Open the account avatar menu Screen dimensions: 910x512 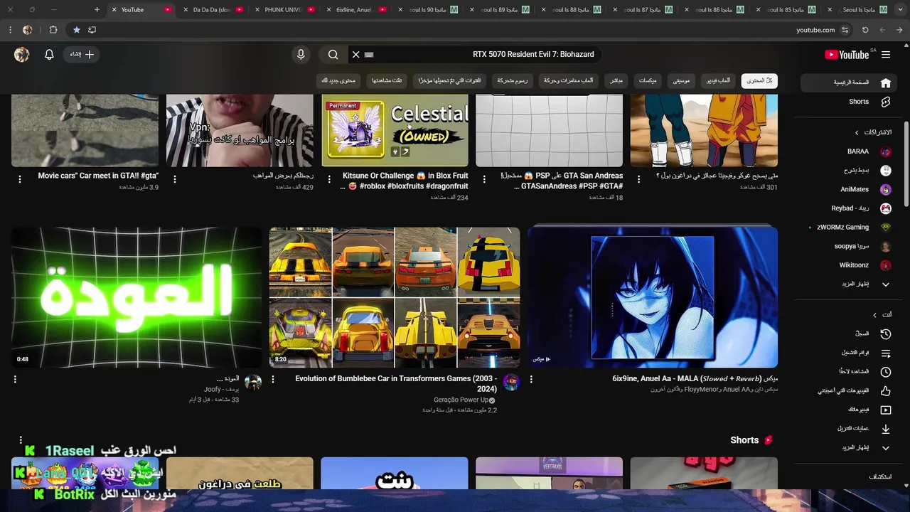tap(22, 55)
